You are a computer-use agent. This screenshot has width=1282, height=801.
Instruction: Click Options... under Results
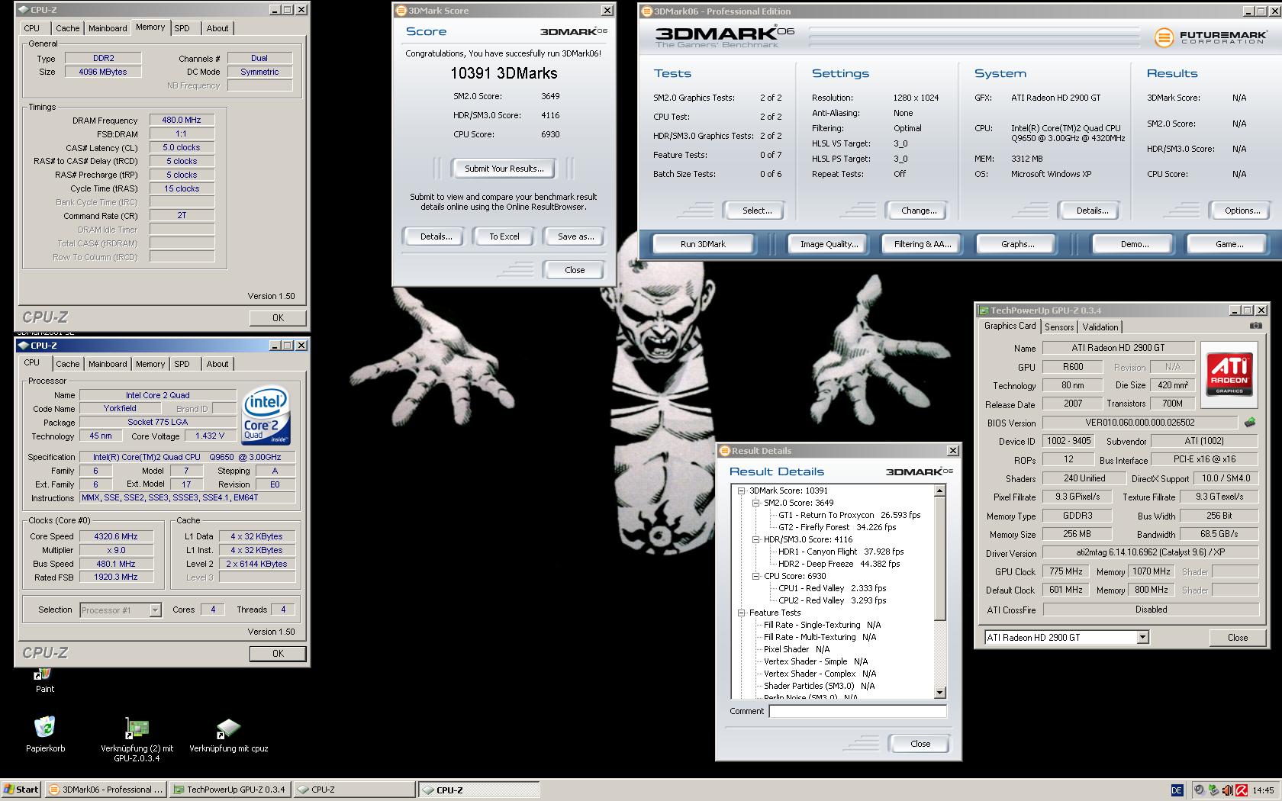[x=1242, y=211]
